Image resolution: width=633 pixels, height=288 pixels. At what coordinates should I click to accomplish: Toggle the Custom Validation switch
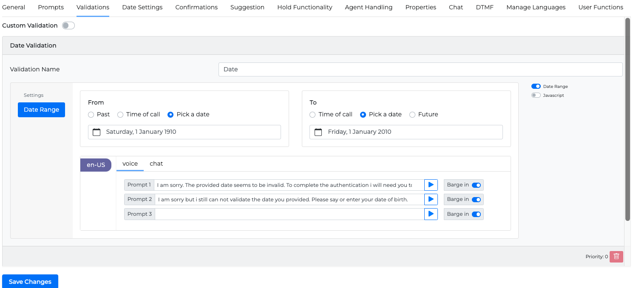(68, 25)
